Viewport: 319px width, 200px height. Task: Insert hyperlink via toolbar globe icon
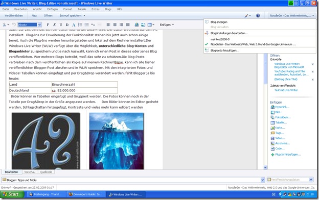click(136, 25)
